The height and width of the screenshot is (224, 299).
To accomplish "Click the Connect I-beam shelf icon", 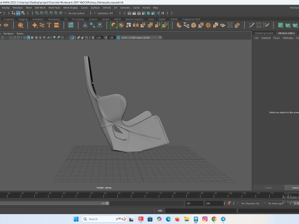I will point(259,26).
